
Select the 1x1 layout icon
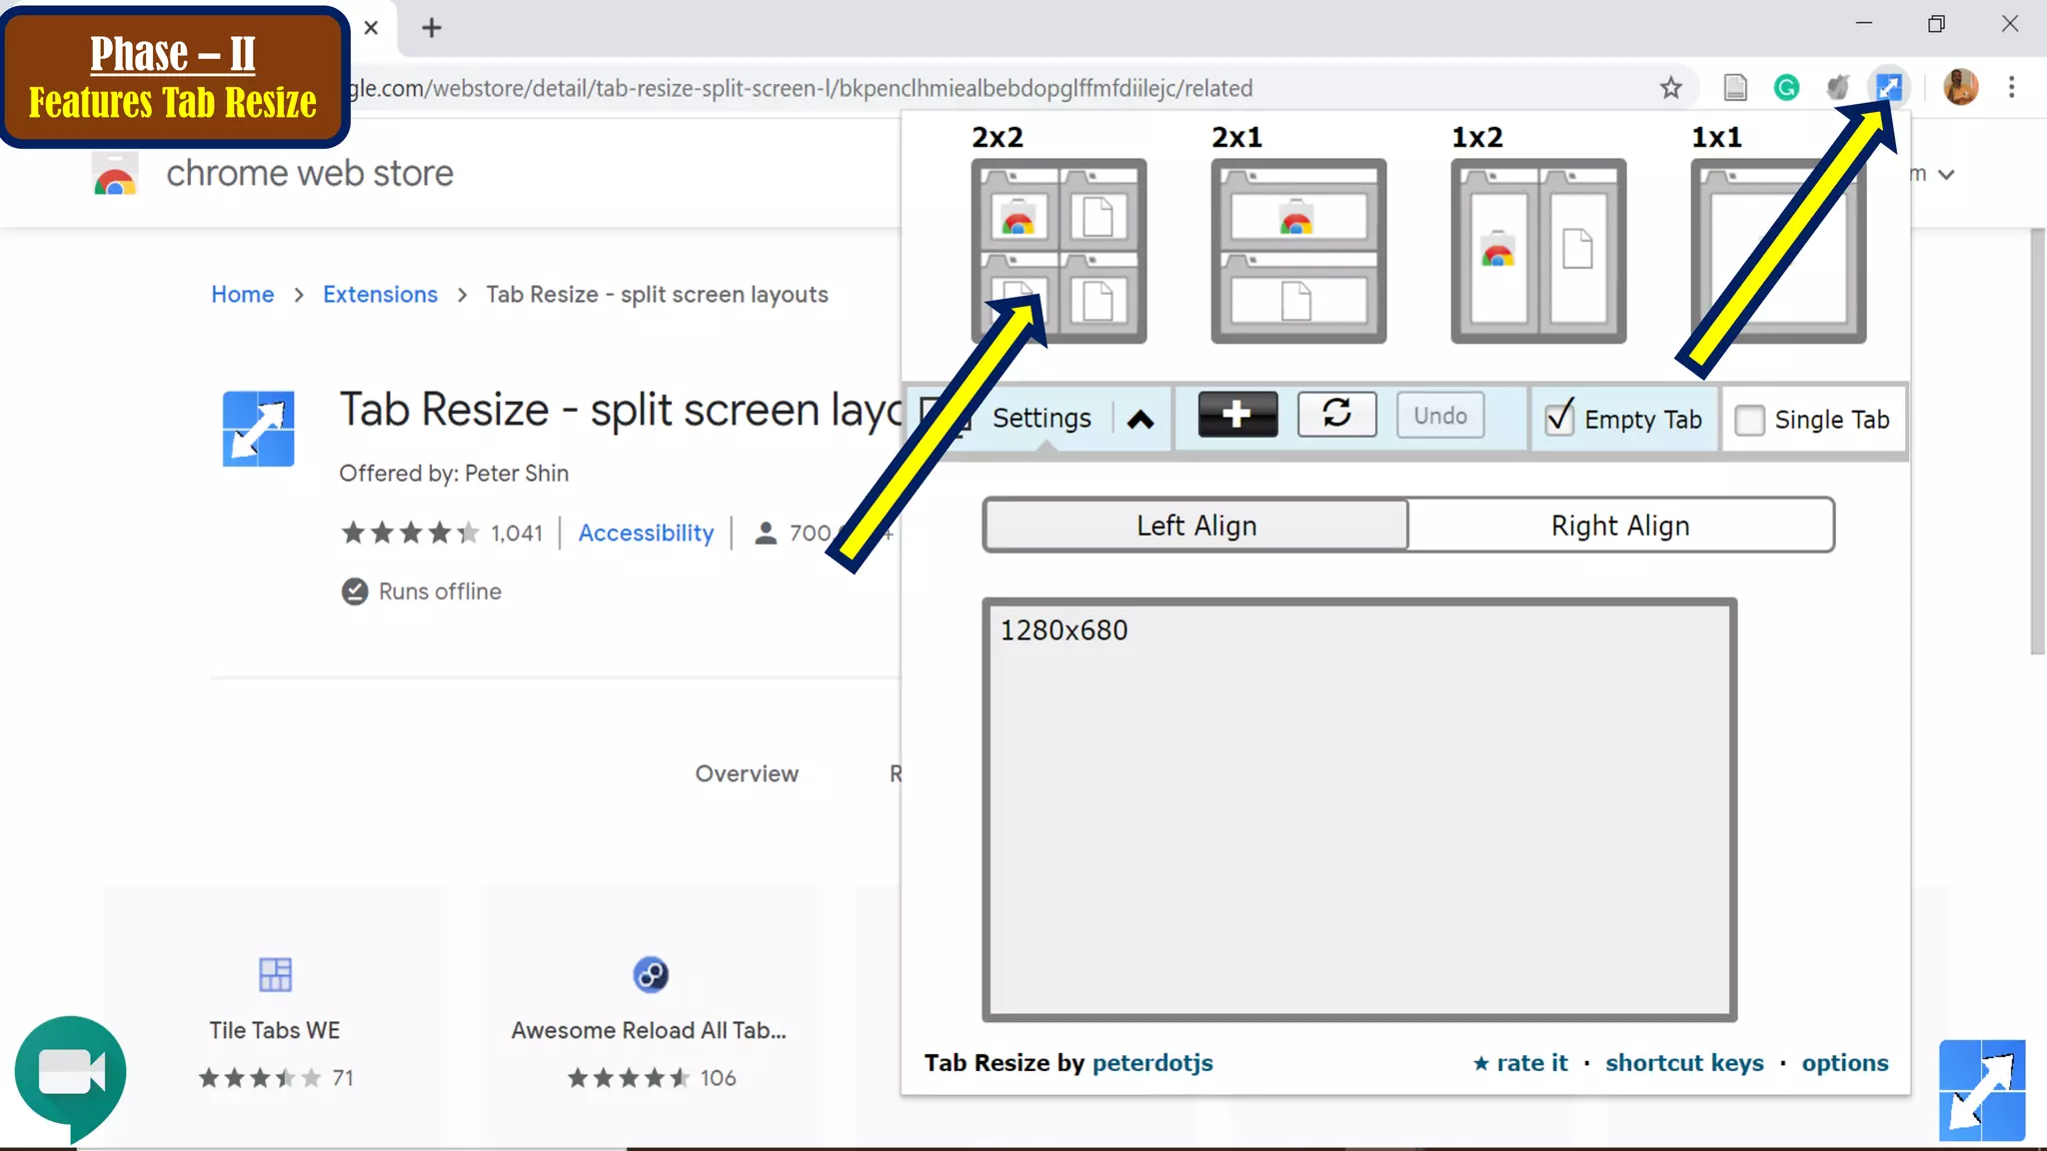[x=1778, y=251]
